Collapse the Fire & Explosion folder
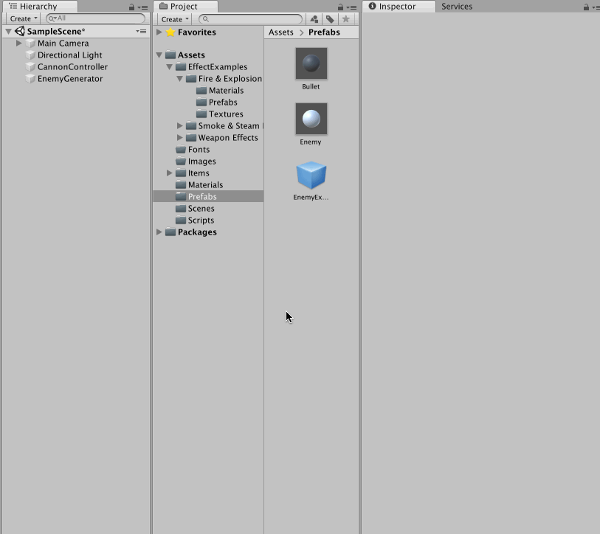Image resolution: width=600 pixels, height=534 pixels. [x=179, y=78]
